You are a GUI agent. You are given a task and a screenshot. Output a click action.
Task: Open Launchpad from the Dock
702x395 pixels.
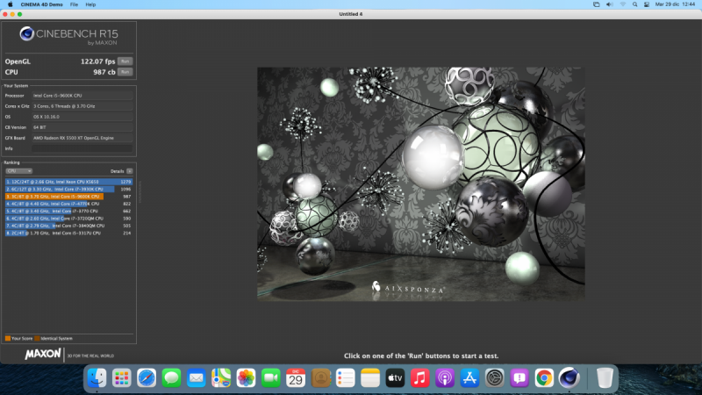click(121, 377)
